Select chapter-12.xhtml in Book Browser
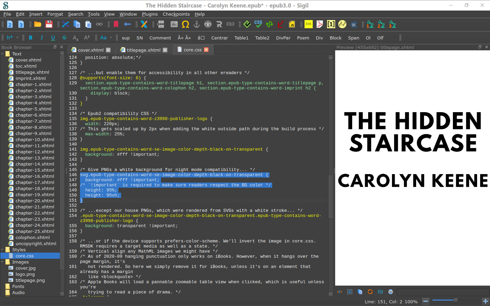The image size is (490, 306). click(x=35, y=152)
